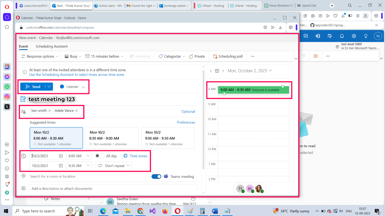The height and width of the screenshot is (216, 385).
Task: Go to next day in calendar preview
Action: [223, 71]
